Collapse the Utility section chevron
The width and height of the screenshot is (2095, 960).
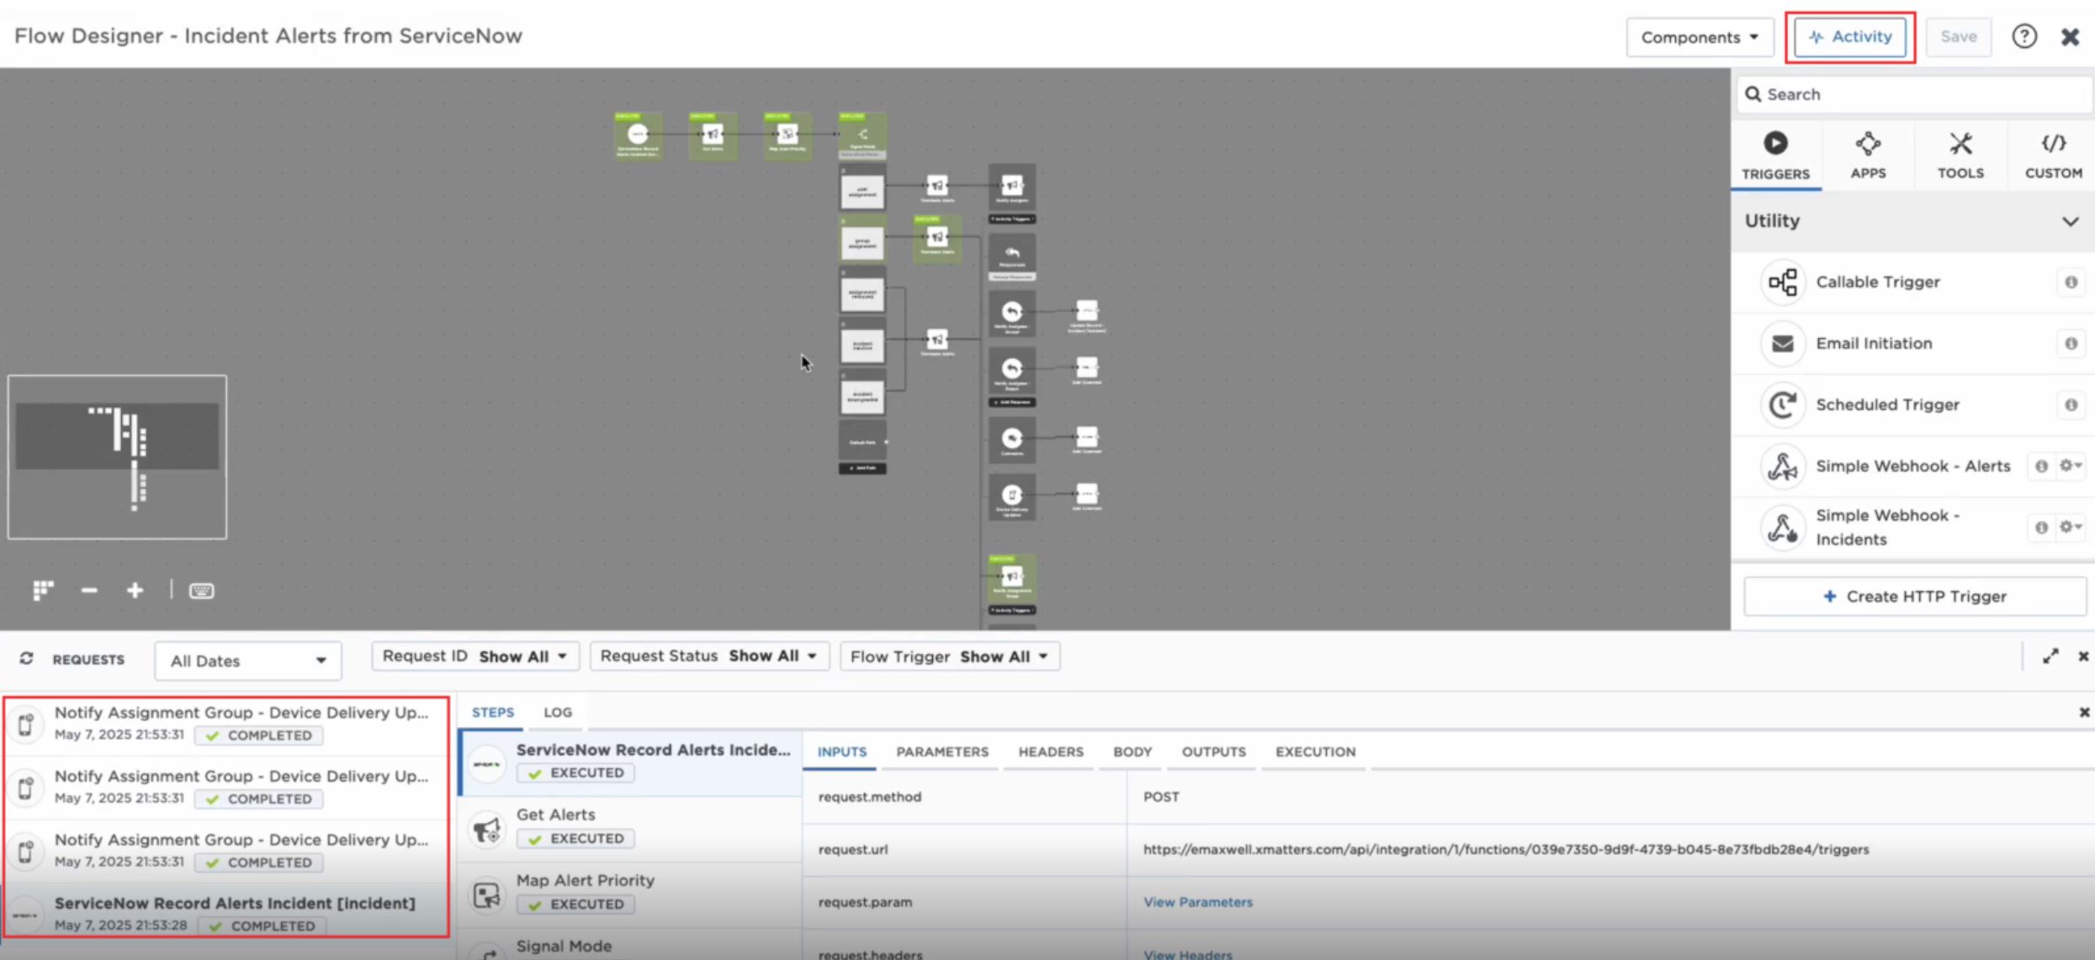pos(2070,221)
